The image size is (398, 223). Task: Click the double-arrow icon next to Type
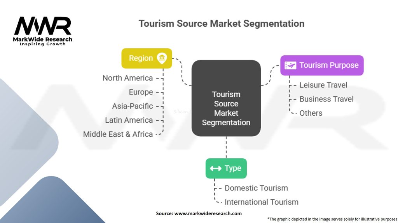pyautogui.click(x=215, y=168)
